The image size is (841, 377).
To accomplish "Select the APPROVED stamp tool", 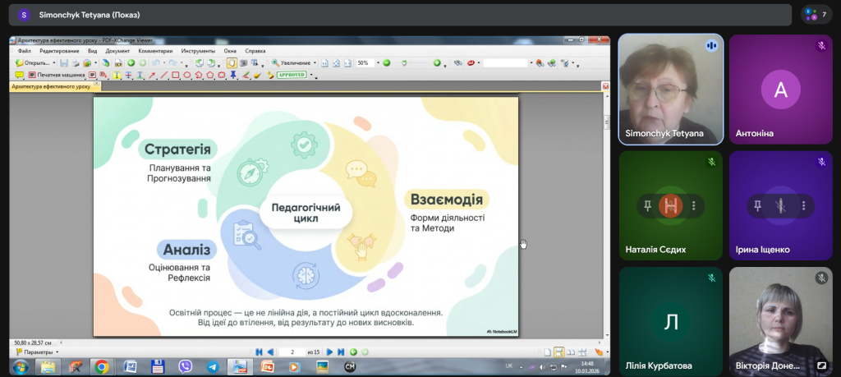I will tap(292, 75).
